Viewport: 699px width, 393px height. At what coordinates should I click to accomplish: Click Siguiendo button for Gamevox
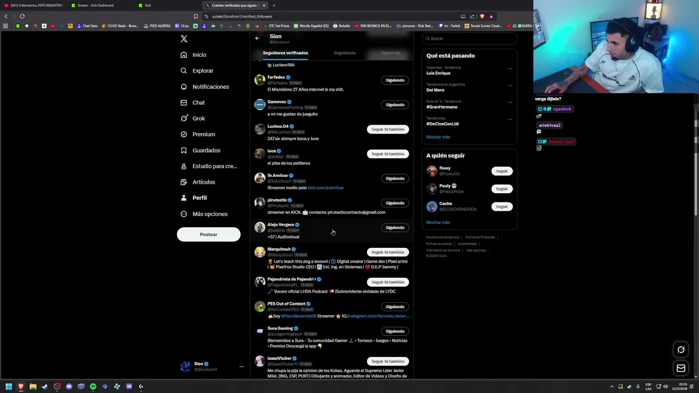coord(395,105)
